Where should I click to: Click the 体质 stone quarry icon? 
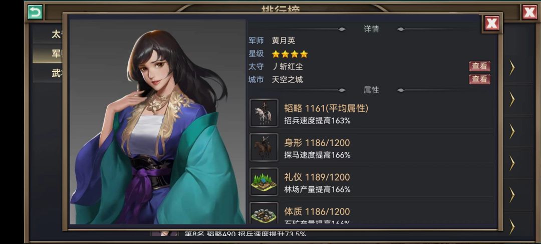coord(264,212)
